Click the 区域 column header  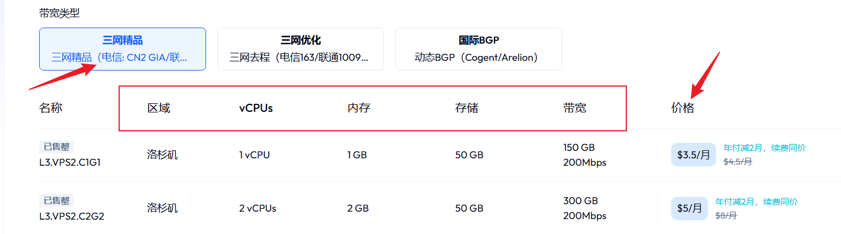[159, 108]
